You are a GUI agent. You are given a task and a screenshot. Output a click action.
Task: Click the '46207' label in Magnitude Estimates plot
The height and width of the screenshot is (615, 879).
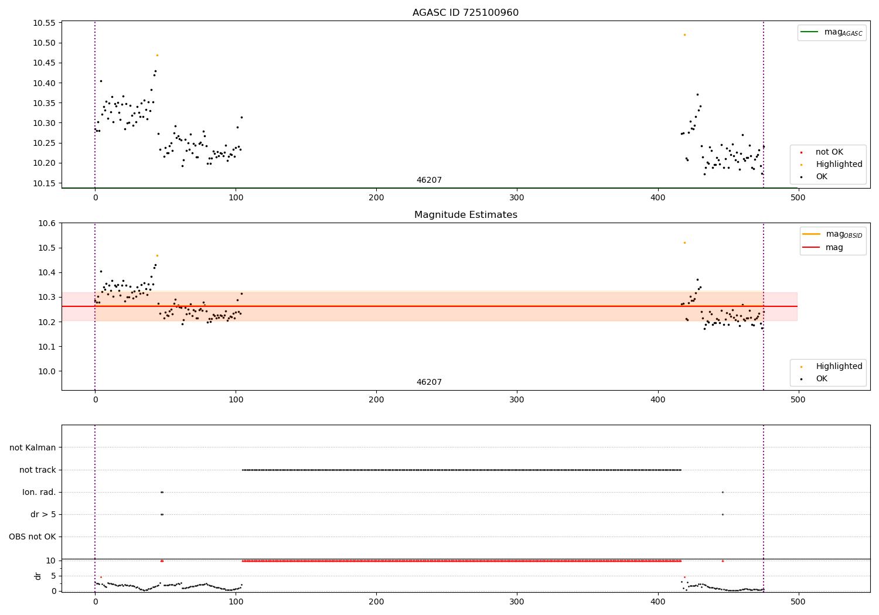pos(429,382)
